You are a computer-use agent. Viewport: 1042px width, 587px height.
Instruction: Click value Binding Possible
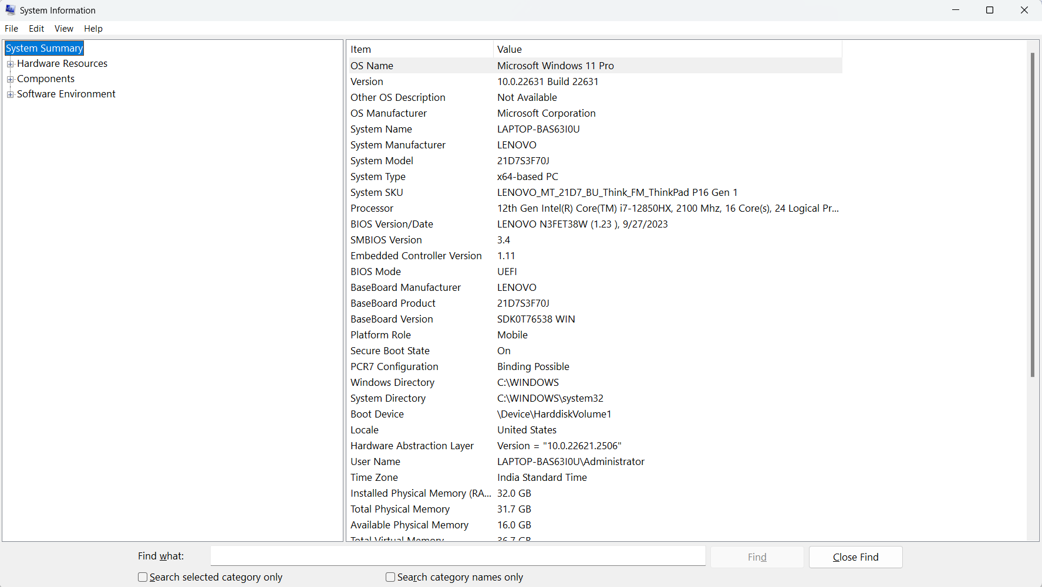pyautogui.click(x=533, y=367)
